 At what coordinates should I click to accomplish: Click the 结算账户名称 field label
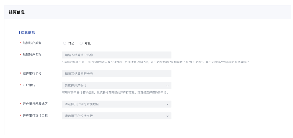(x=32, y=55)
